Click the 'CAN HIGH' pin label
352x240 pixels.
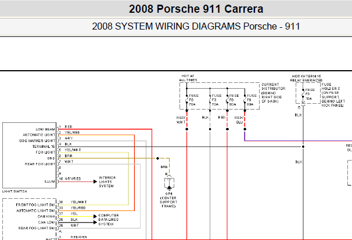(x=46, y=216)
